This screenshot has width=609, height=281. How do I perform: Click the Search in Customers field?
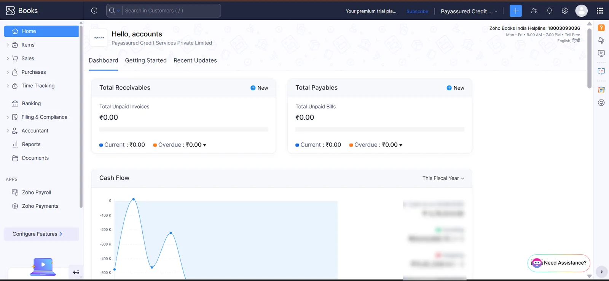(172, 11)
